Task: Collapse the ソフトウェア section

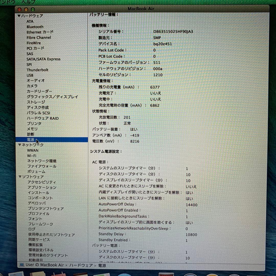Action: click(x=20, y=177)
